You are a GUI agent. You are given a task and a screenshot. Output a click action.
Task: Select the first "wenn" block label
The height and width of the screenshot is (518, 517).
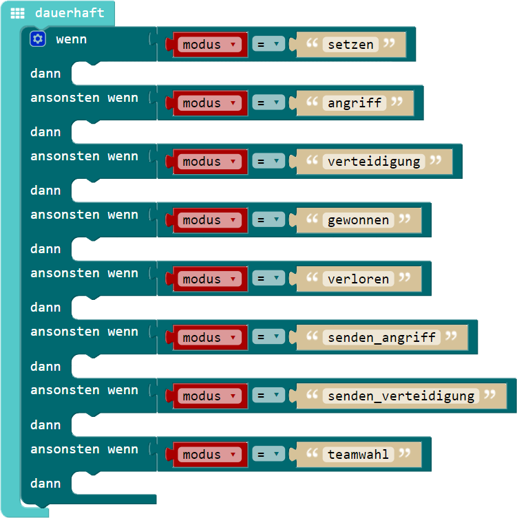point(72,39)
